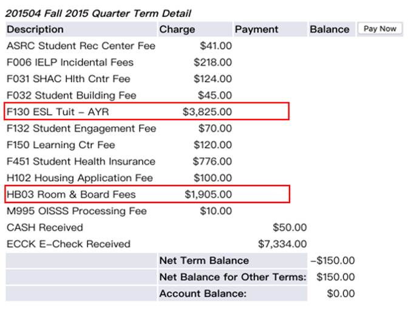Image resolution: width=420 pixels, height=311 pixels.
Task: Click the F031 SHAC Hlth Cntr Fee entry
Action: (x=68, y=79)
